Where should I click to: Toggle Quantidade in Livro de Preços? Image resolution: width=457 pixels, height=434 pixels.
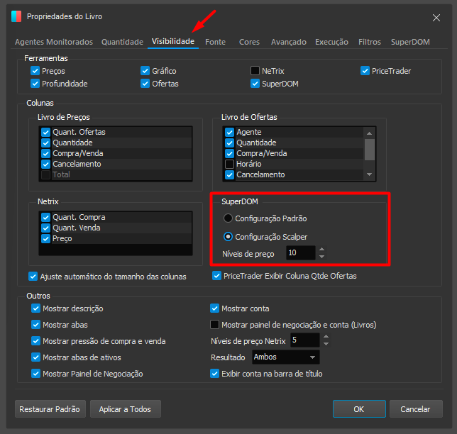[x=45, y=143]
